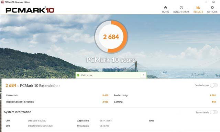Open the Benchmarks gauge icon

[x=181, y=8]
